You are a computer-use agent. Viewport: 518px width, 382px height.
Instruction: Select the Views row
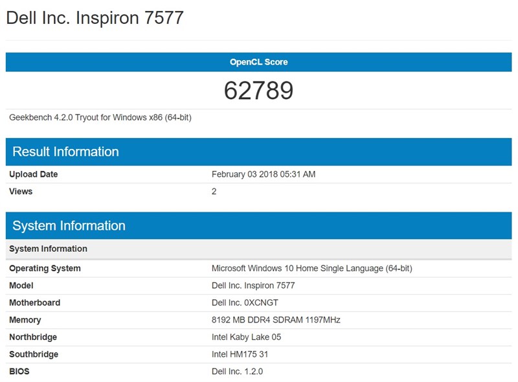(x=21, y=192)
